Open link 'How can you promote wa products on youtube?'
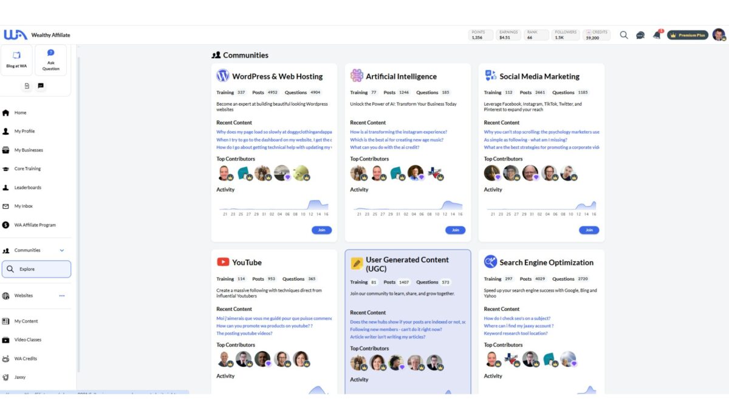 [x=264, y=326]
